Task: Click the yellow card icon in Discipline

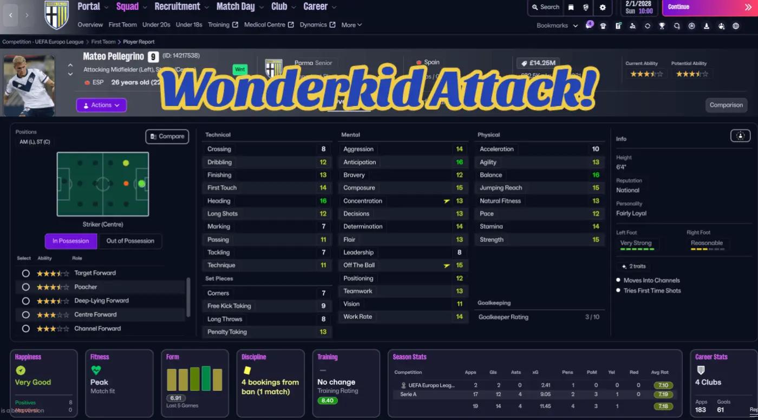Action: coord(247,370)
